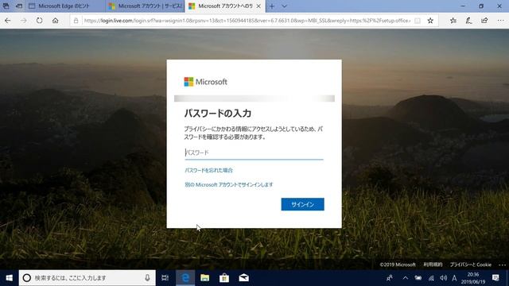Click the サインイン button

pyautogui.click(x=302, y=204)
